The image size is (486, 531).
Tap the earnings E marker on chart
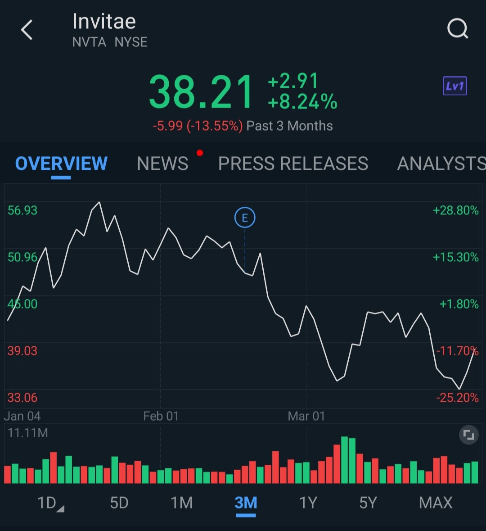coord(245,218)
